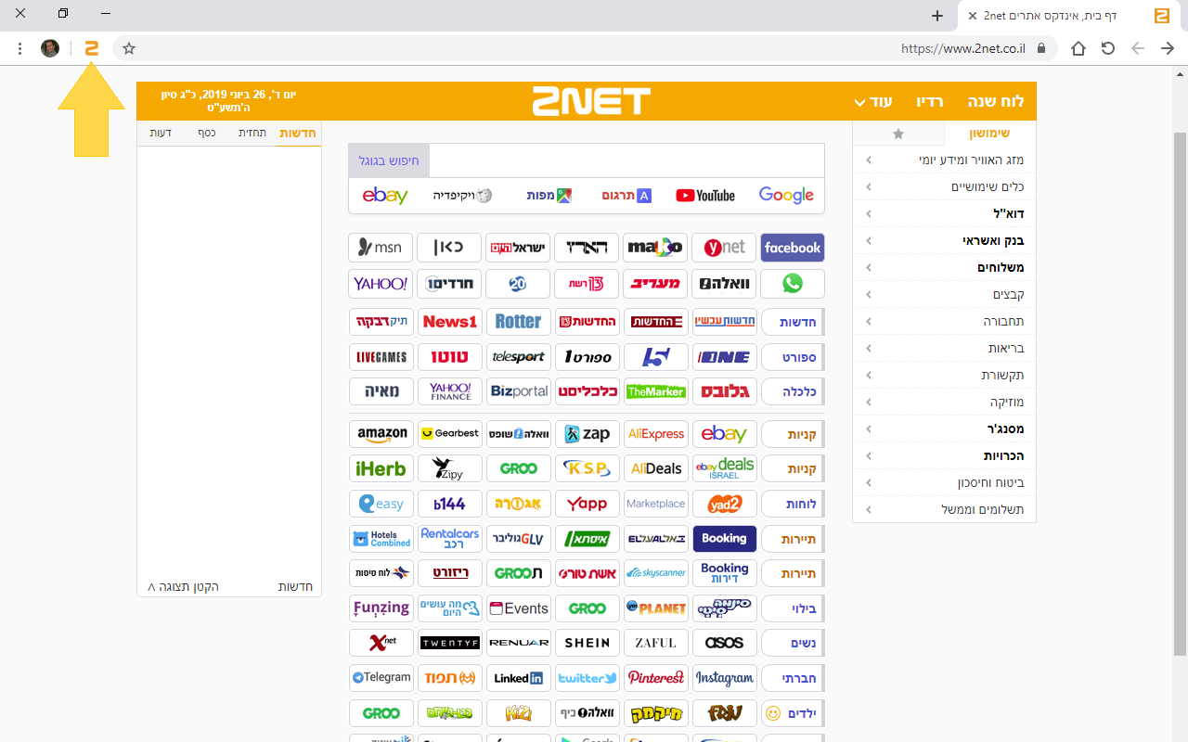Open the Booking.com link

[724, 539]
